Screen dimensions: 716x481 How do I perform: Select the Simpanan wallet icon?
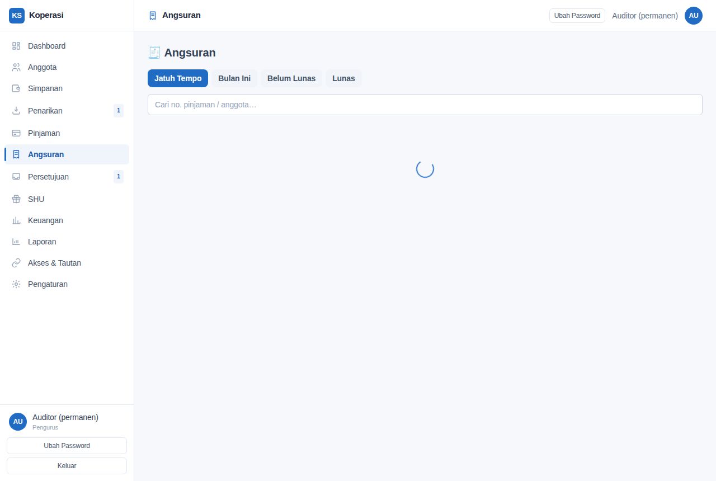(16, 88)
